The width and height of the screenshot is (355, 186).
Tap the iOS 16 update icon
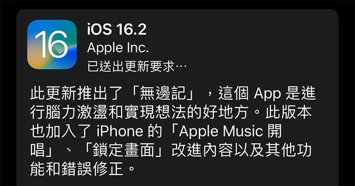(52, 44)
